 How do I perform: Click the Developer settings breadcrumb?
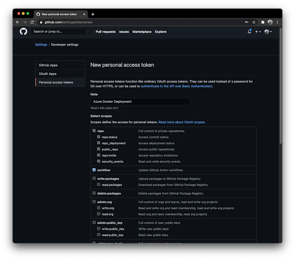[x=65, y=45]
